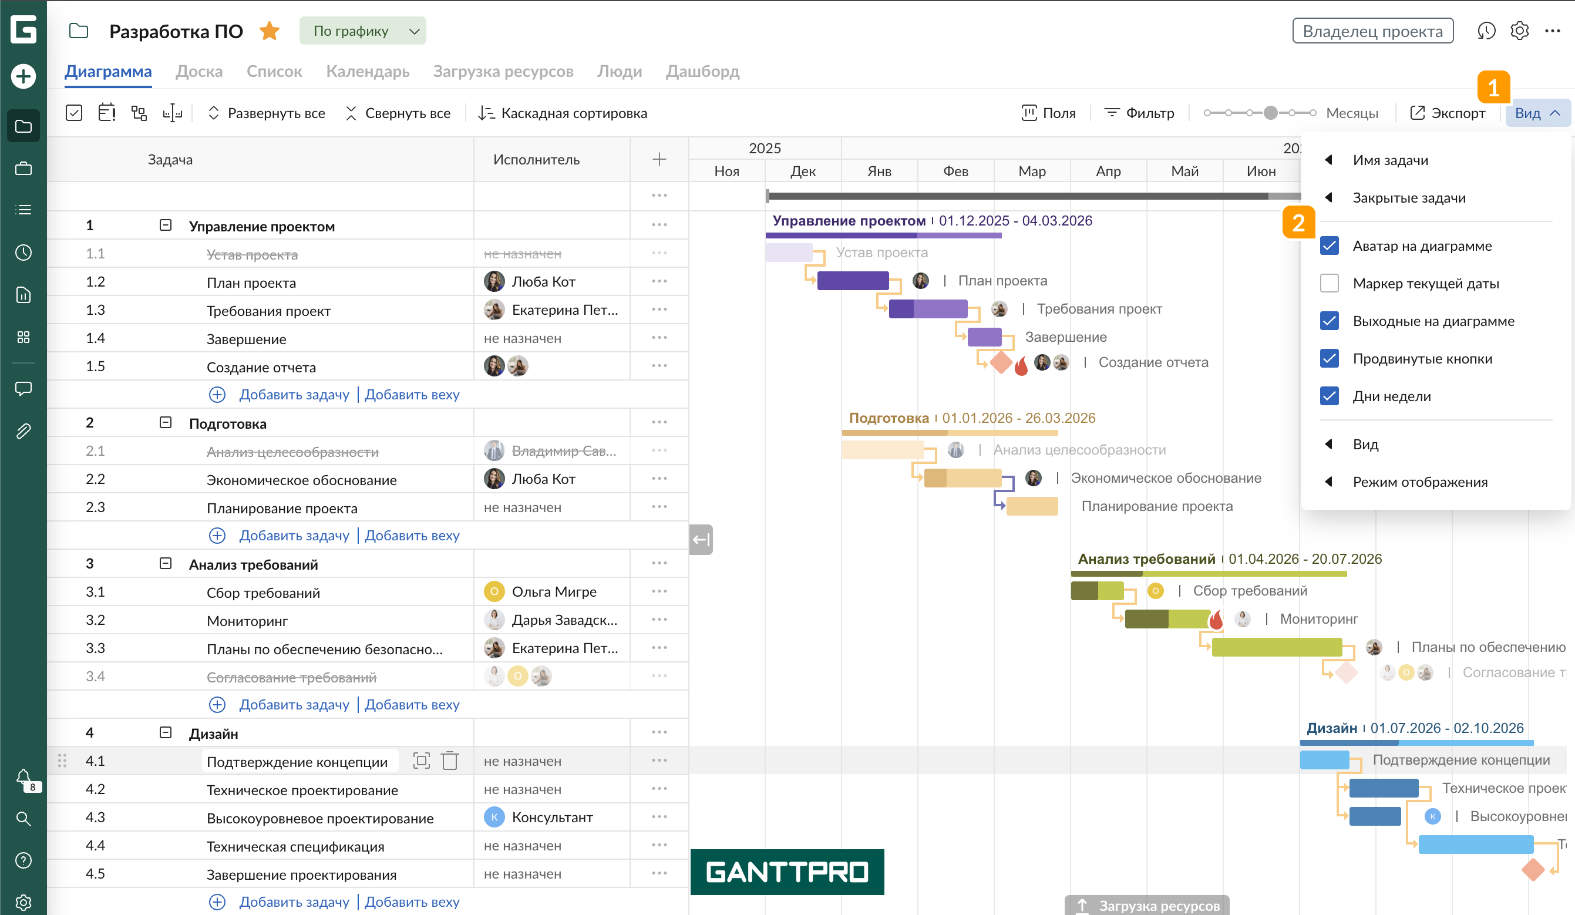Uncheck Аватар на диаграмме option

pyautogui.click(x=1329, y=245)
